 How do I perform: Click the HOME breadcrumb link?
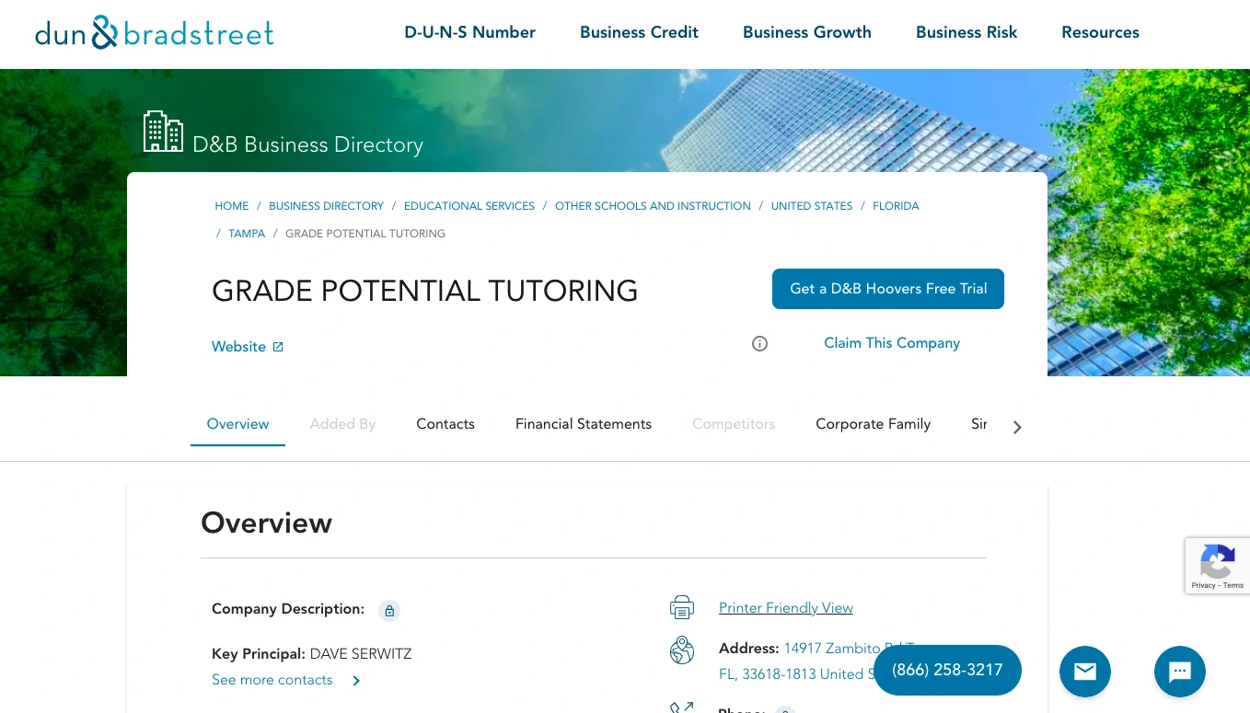[231, 206]
